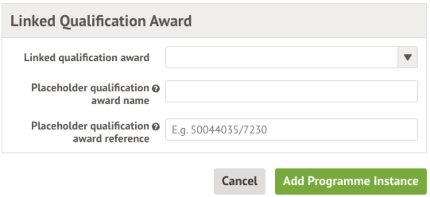Expand the linked award list via triangle
The width and height of the screenshot is (430, 197).
[407, 57]
